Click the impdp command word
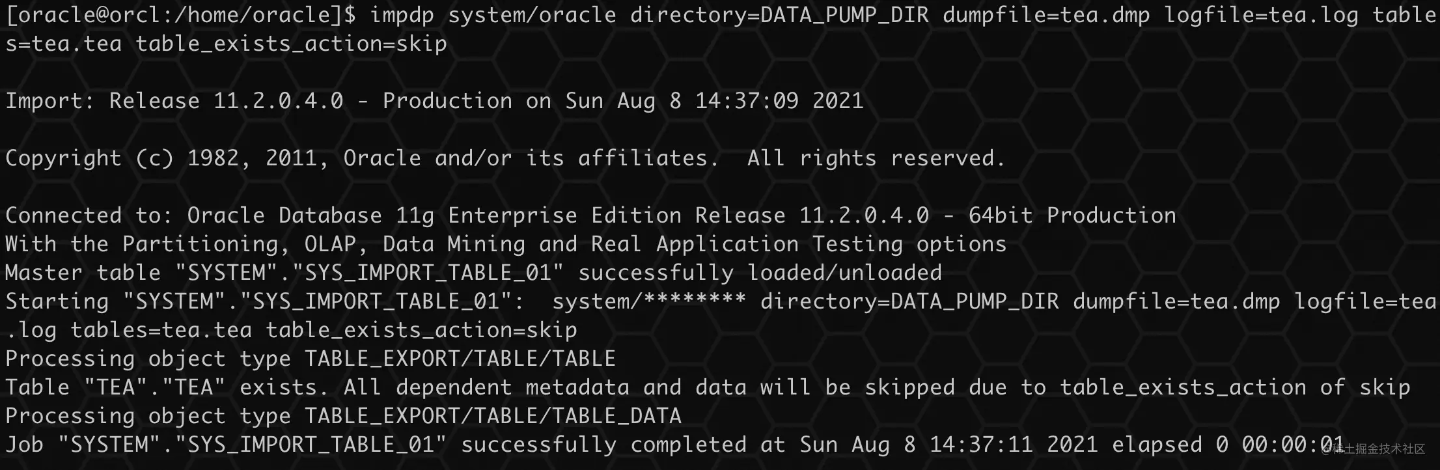The height and width of the screenshot is (470, 1440). pos(402,16)
